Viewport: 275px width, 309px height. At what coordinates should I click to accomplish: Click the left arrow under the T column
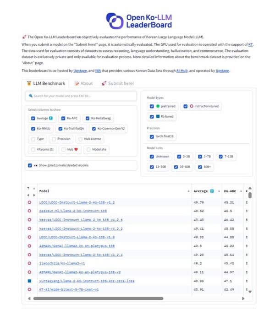pos(28,195)
